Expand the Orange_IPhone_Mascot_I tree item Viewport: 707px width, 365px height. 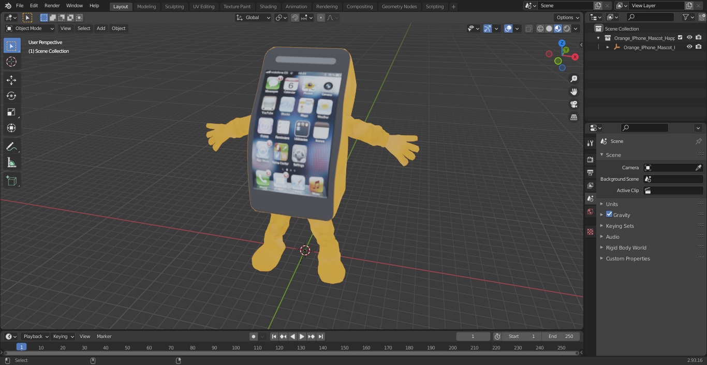click(608, 47)
